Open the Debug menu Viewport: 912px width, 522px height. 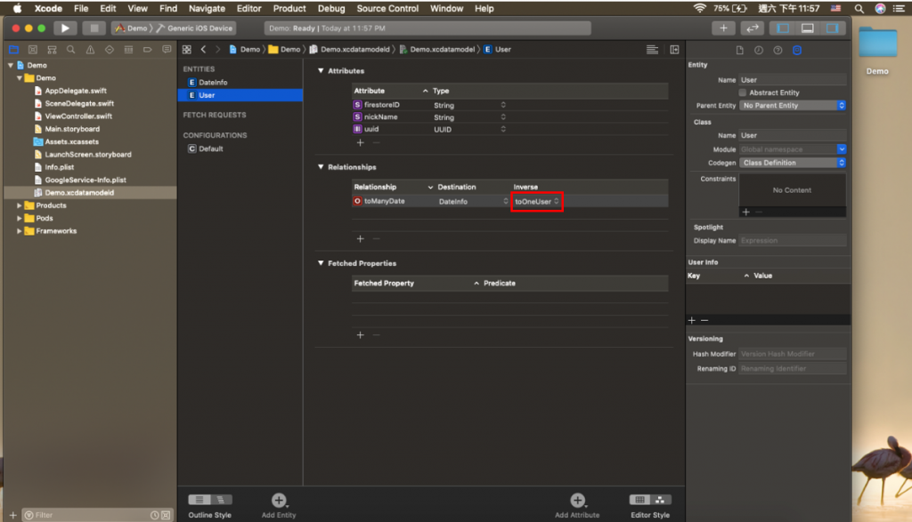(331, 8)
